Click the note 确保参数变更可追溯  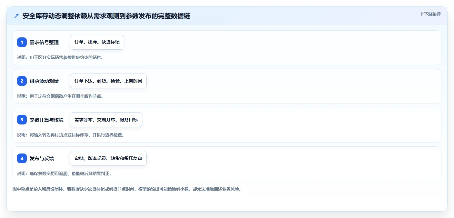pos(64,173)
